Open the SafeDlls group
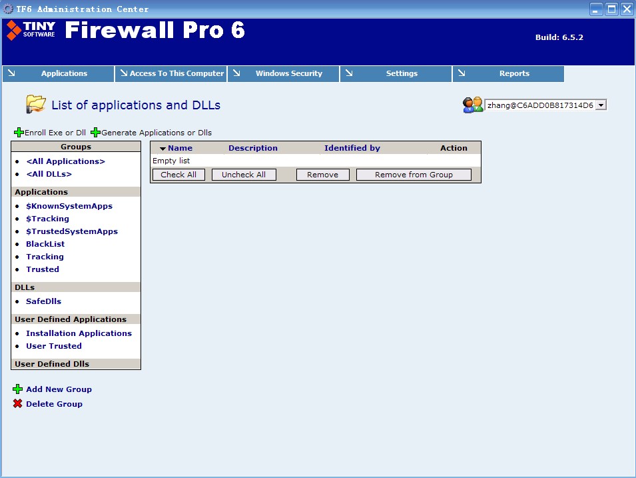Image resolution: width=636 pixels, height=478 pixels. coord(44,301)
